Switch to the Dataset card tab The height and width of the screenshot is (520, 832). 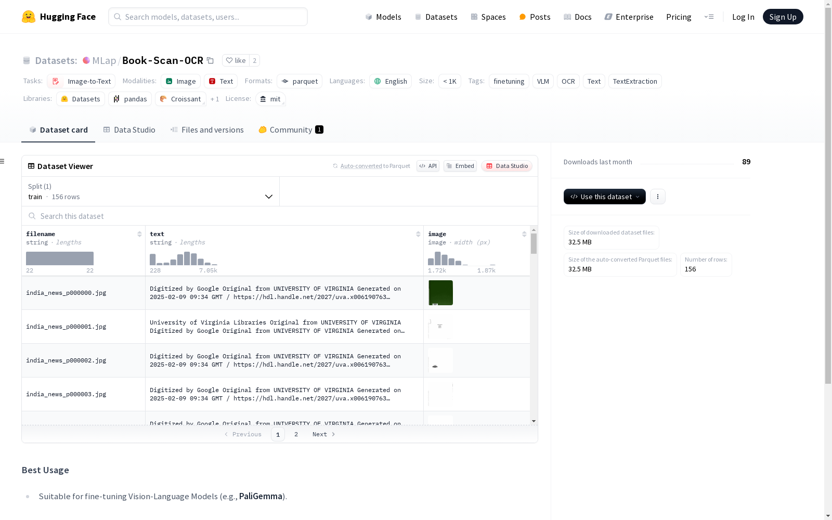(58, 130)
